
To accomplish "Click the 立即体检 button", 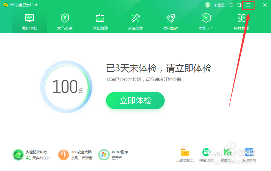I will [x=135, y=101].
